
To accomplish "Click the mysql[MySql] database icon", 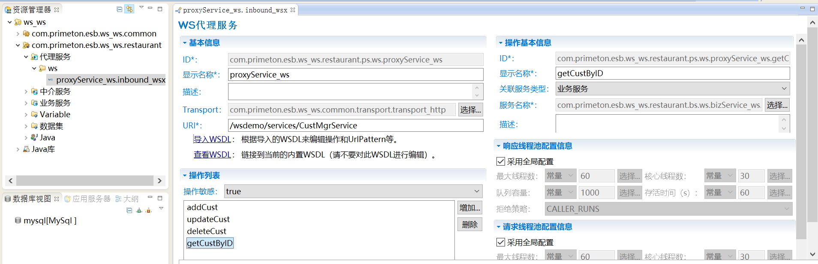I will [18, 220].
